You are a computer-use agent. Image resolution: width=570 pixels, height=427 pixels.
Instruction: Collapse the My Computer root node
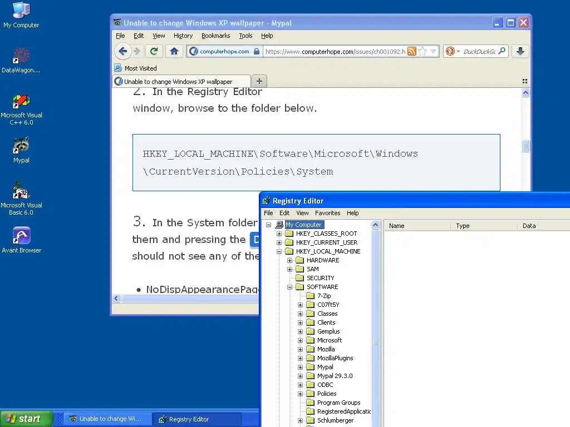click(x=269, y=225)
